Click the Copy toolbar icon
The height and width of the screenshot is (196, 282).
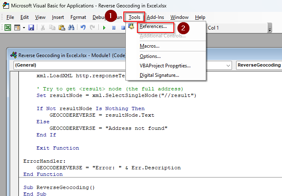pos(52,28)
